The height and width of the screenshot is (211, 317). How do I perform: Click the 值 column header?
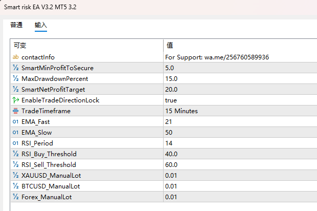(x=240, y=46)
